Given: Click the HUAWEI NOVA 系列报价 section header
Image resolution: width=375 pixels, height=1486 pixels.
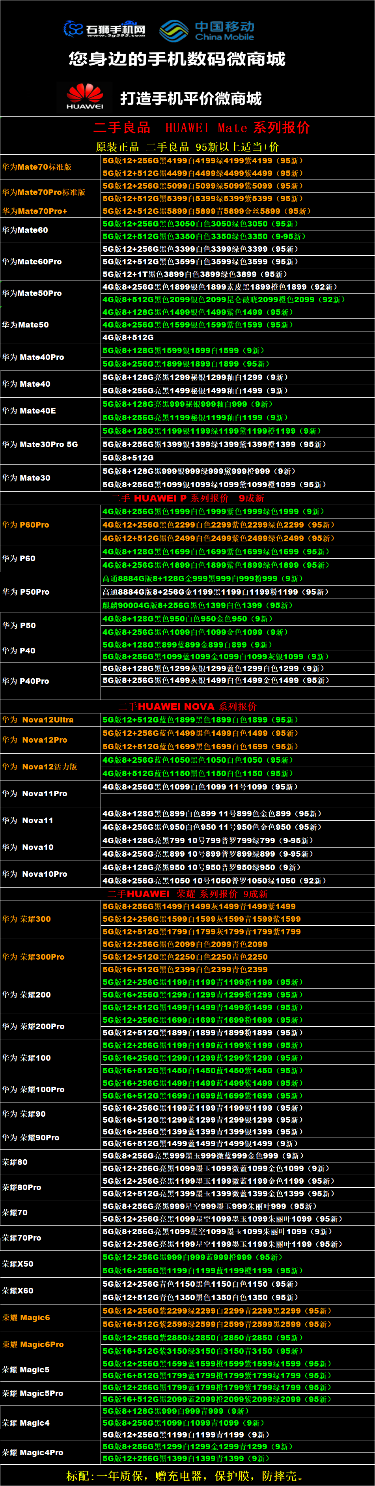Looking at the screenshot, I should (x=188, y=707).
